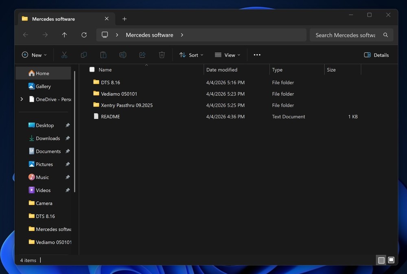The height and width of the screenshot is (274, 407).
Task: Click the Rename icon in toolbar
Action: (123, 55)
